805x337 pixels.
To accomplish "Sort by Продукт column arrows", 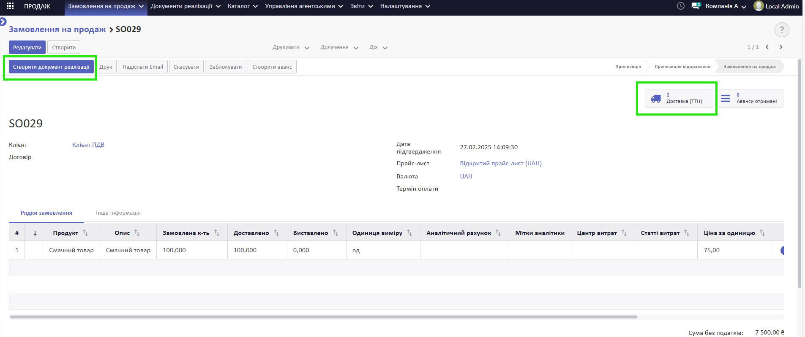I will click(x=85, y=233).
